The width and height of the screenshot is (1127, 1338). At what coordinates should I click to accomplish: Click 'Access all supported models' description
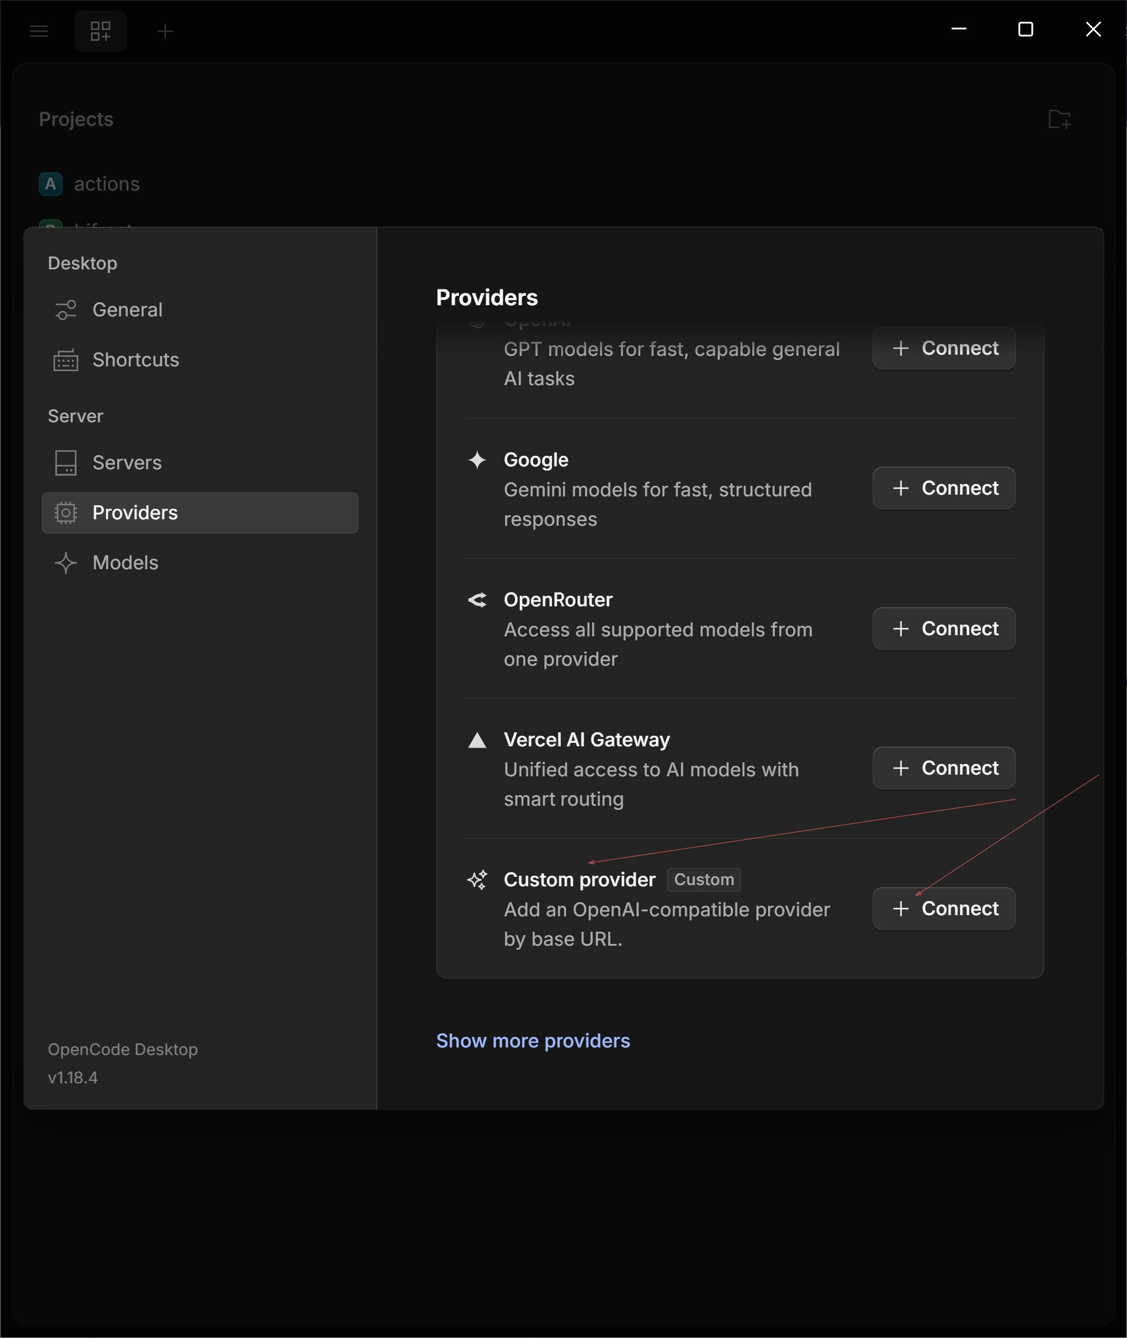click(658, 644)
